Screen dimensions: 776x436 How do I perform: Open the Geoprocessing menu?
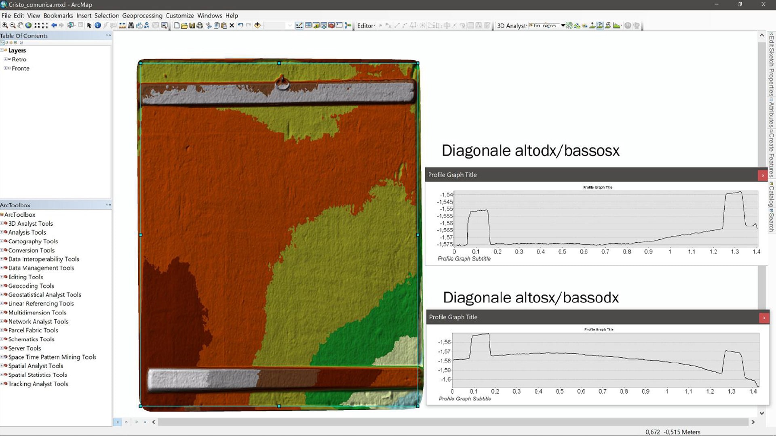point(142,15)
